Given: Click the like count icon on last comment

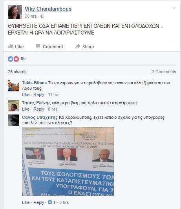Looking at the screenshot, I should coord(50,202).
